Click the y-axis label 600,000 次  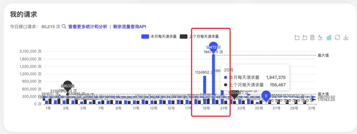point(32,89)
